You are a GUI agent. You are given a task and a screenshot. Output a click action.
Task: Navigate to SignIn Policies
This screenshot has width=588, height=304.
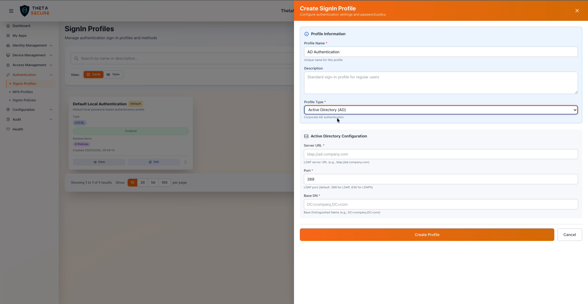24,100
